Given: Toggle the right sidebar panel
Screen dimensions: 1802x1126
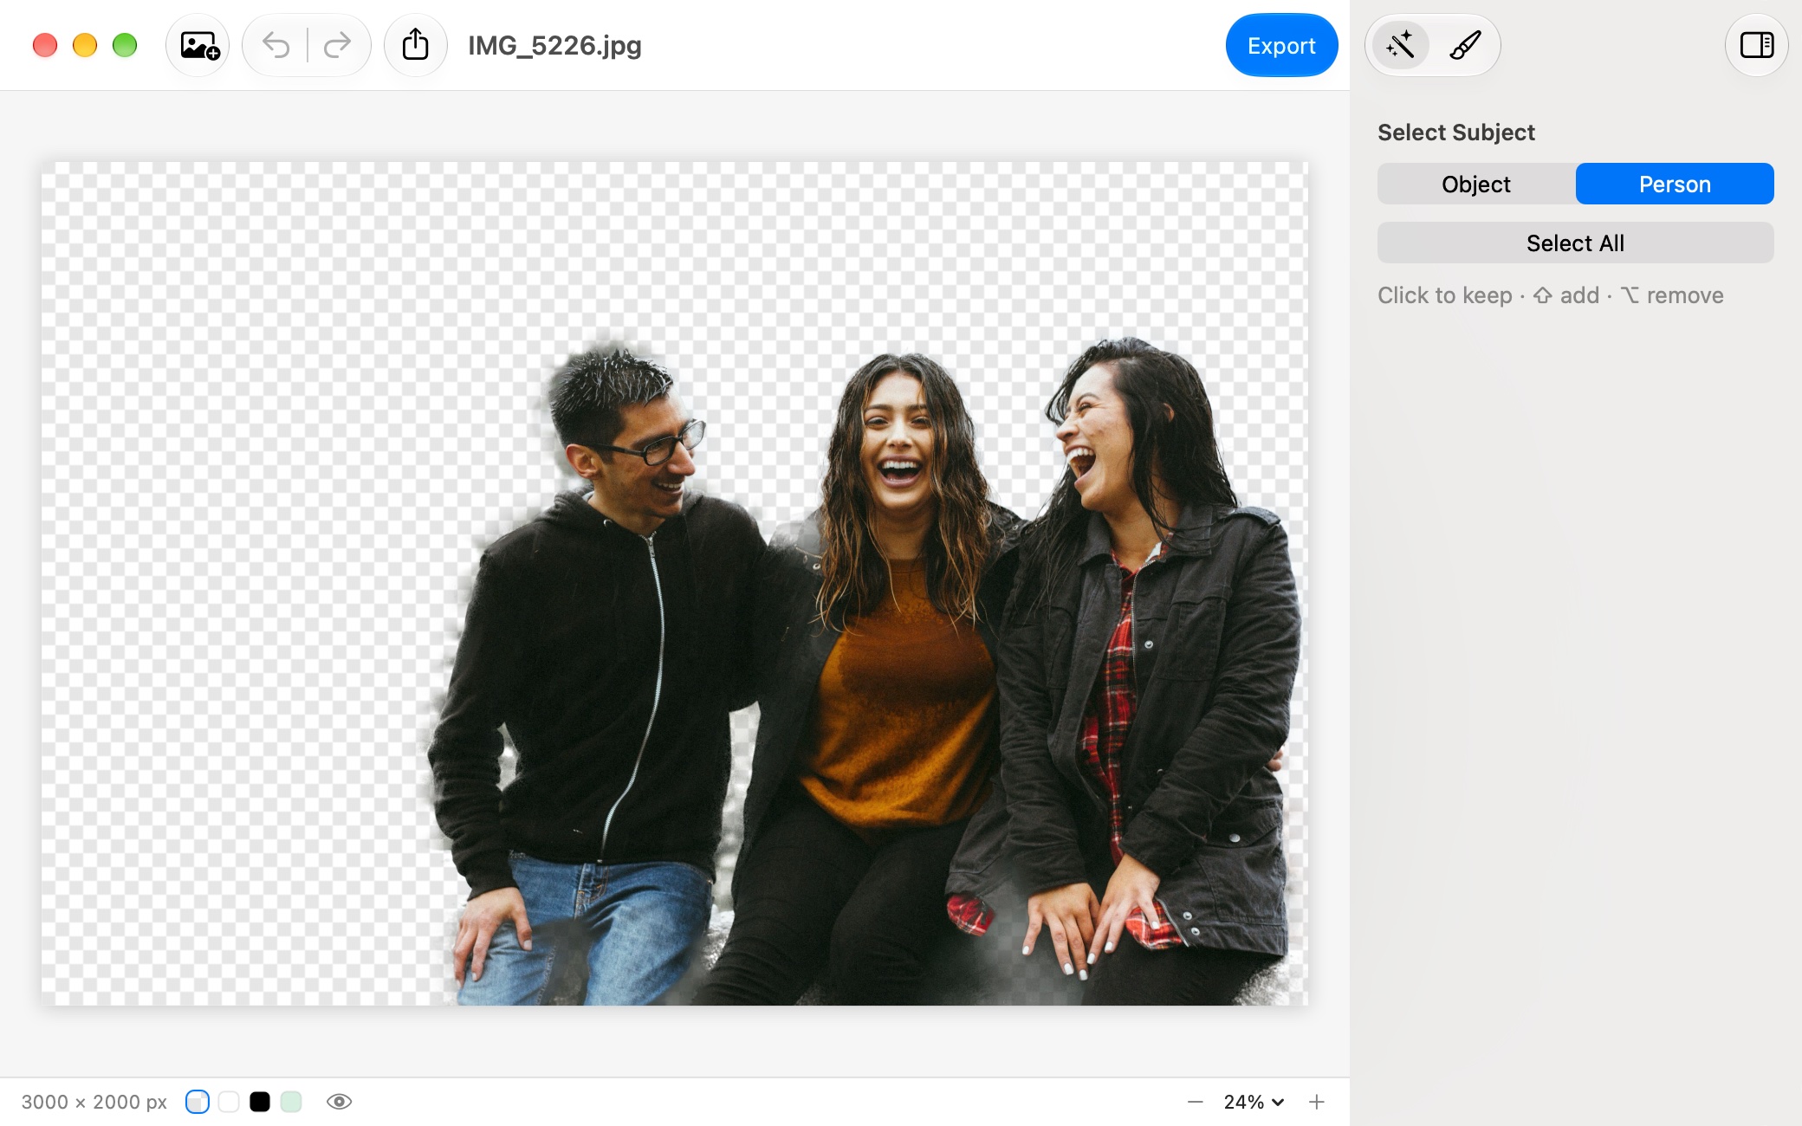Looking at the screenshot, I should 1757,45.
